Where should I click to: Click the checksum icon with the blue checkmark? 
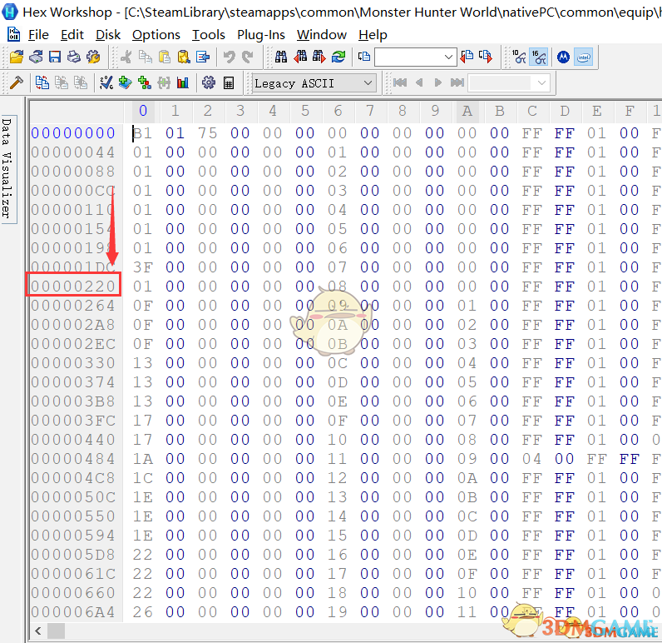tap(106, 82)
